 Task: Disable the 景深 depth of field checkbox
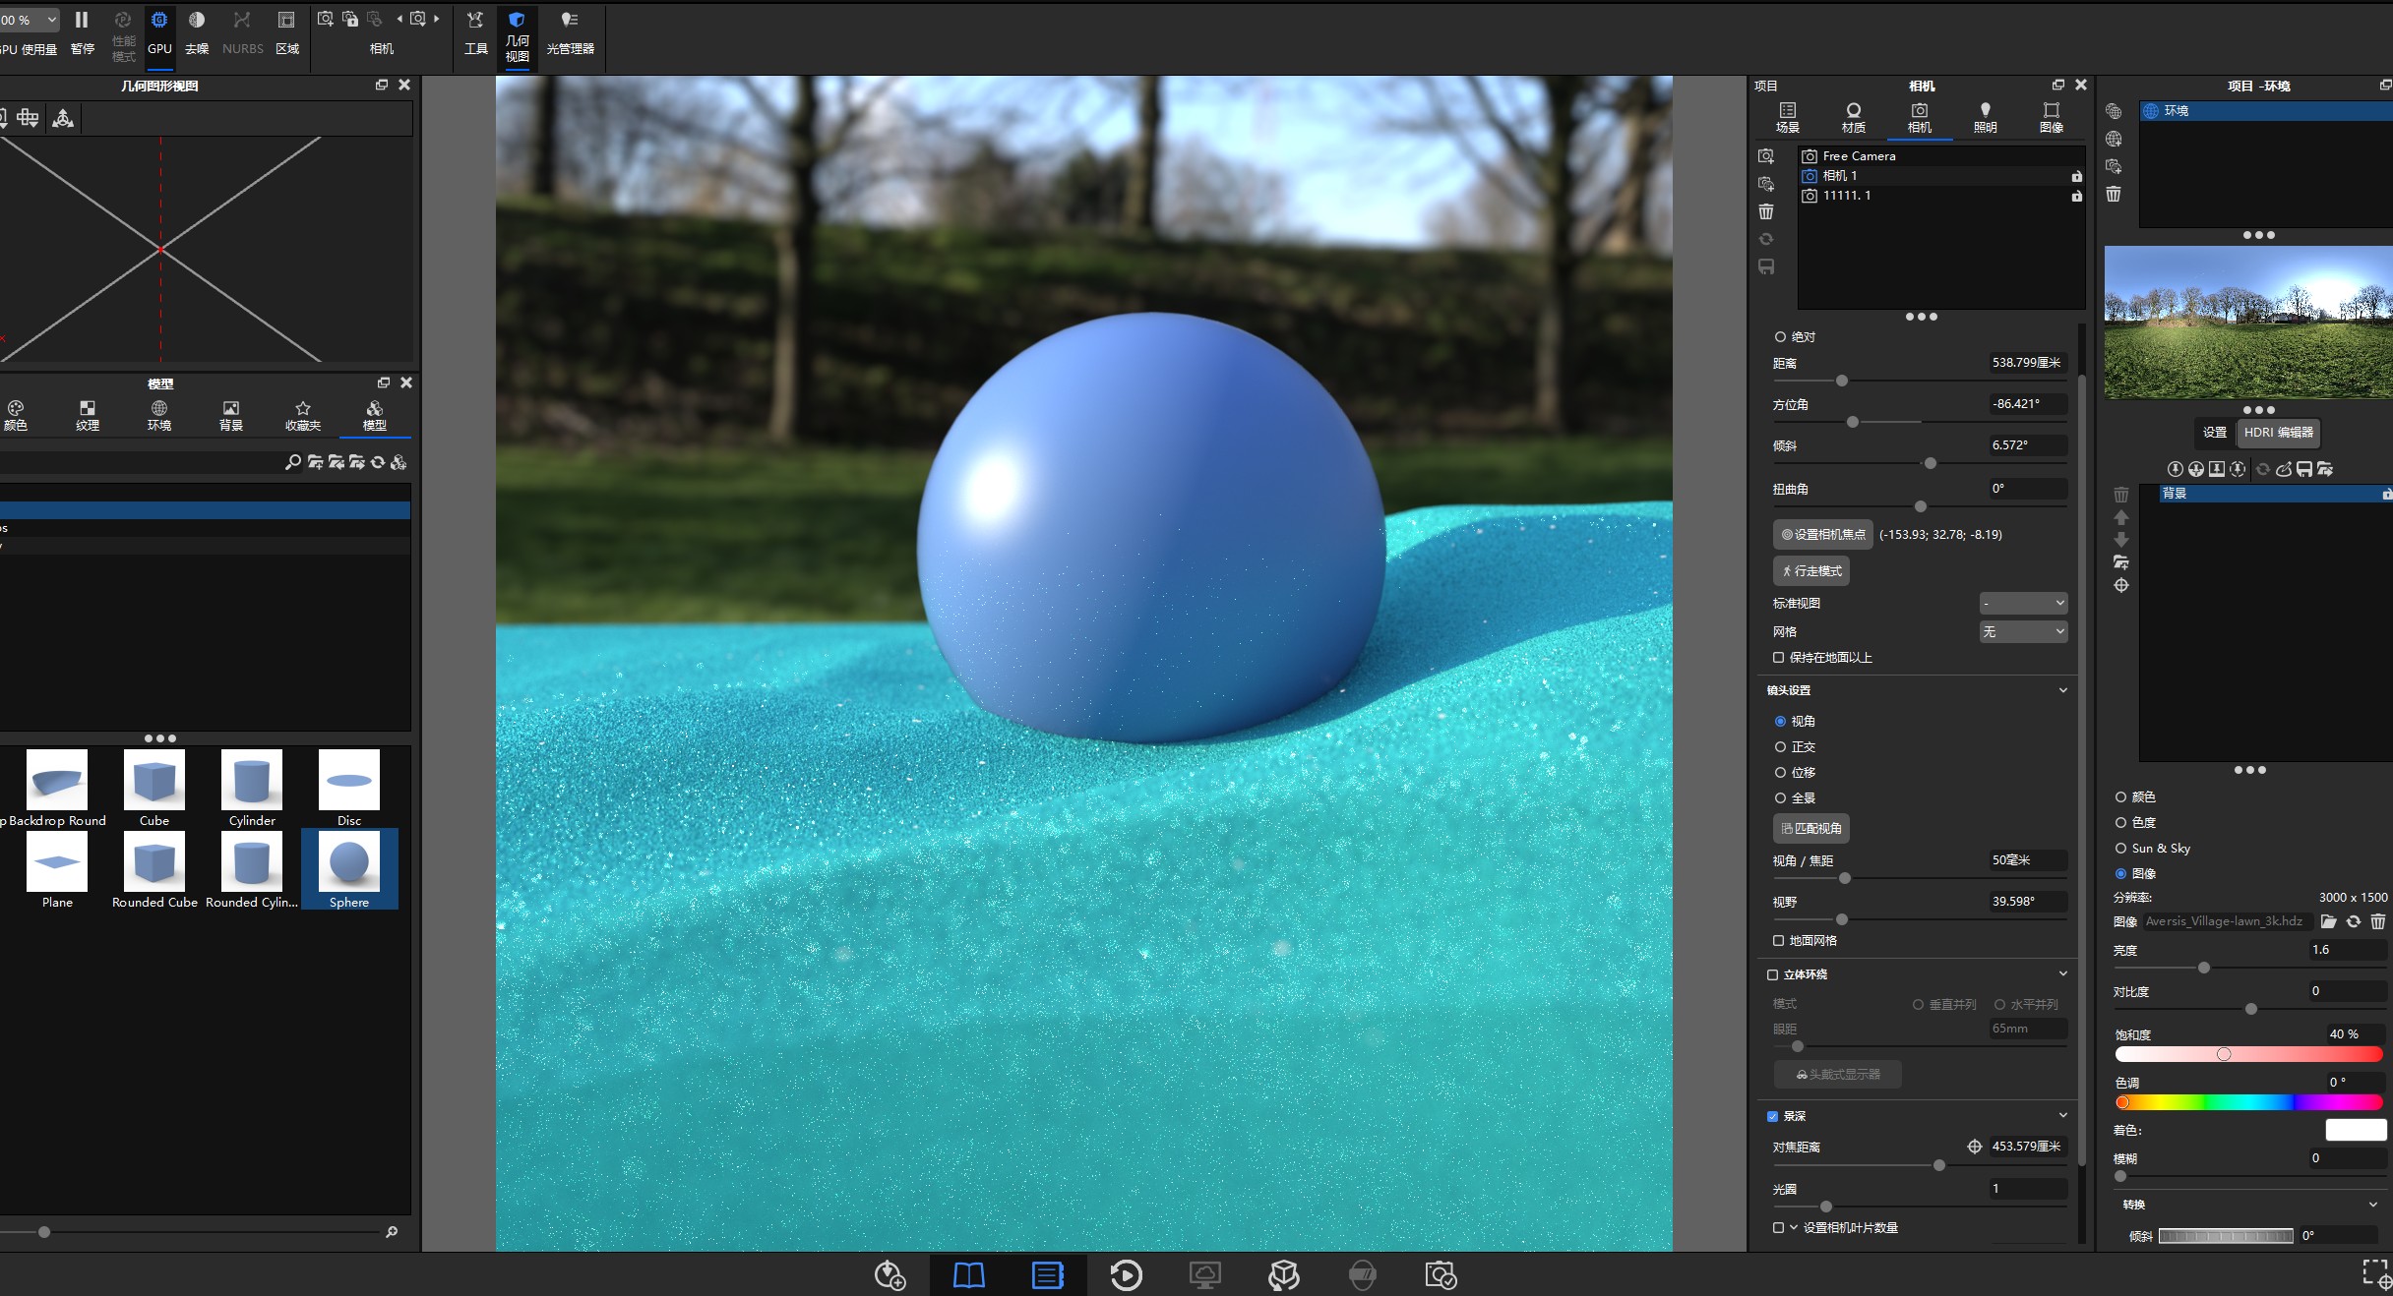pyautogui.click(x=1772, y=1116)
